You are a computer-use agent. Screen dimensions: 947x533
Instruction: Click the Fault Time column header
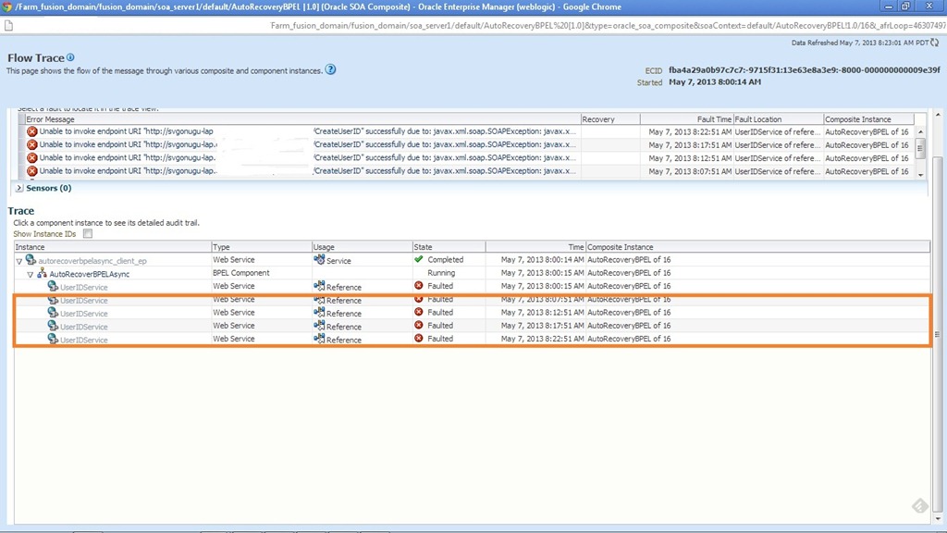point(714,119)
